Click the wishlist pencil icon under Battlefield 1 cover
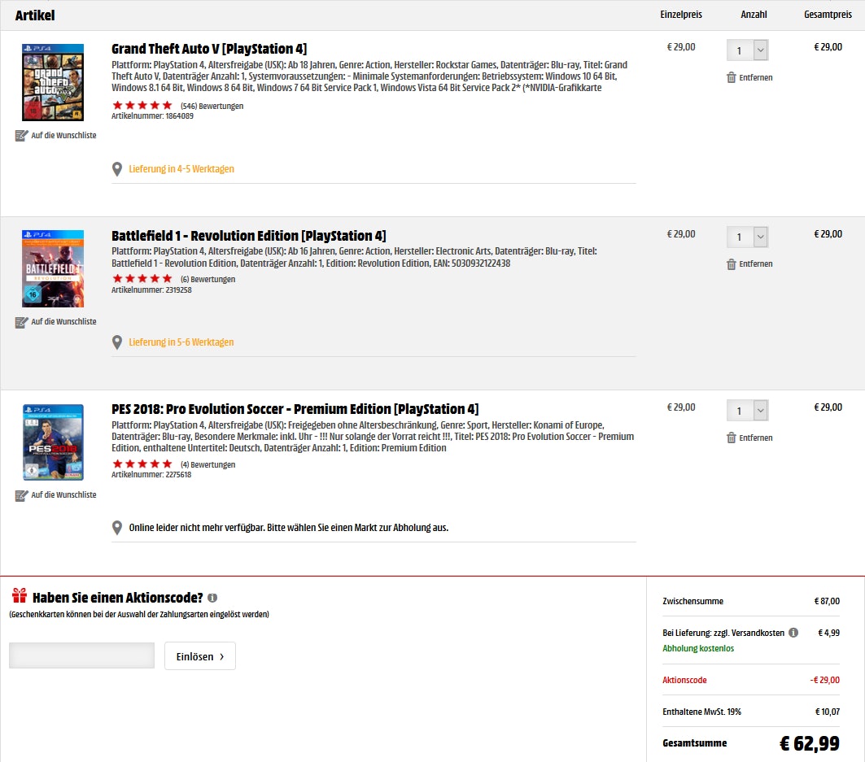Screen dimensions: 865x762 pyautogui.click(x=21, y=322)
